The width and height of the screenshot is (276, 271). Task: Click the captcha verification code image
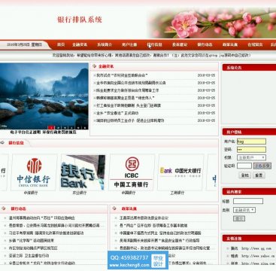pyautogui.click(x=262, y=166)
